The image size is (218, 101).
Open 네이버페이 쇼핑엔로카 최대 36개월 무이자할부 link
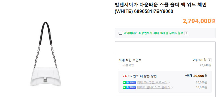coord(153,33)
